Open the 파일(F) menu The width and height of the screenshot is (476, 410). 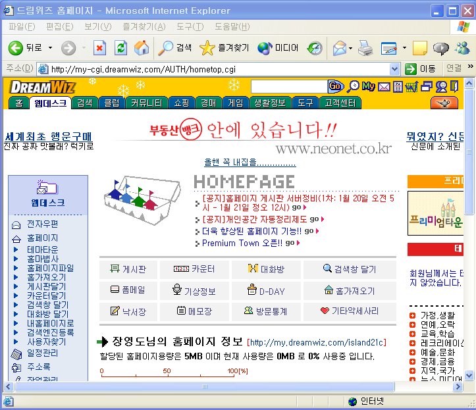pyautogui.click(x=22, y=27)
